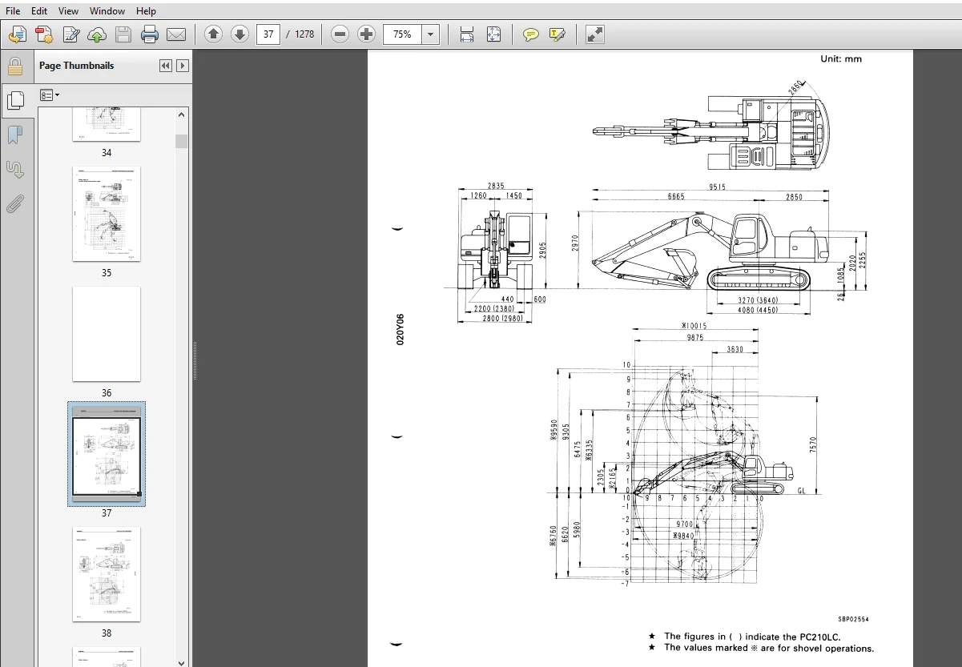Click the Create PDF toolbar icon
The width and height of the screenshot is (962, 667).
click(x=44, y=34)
